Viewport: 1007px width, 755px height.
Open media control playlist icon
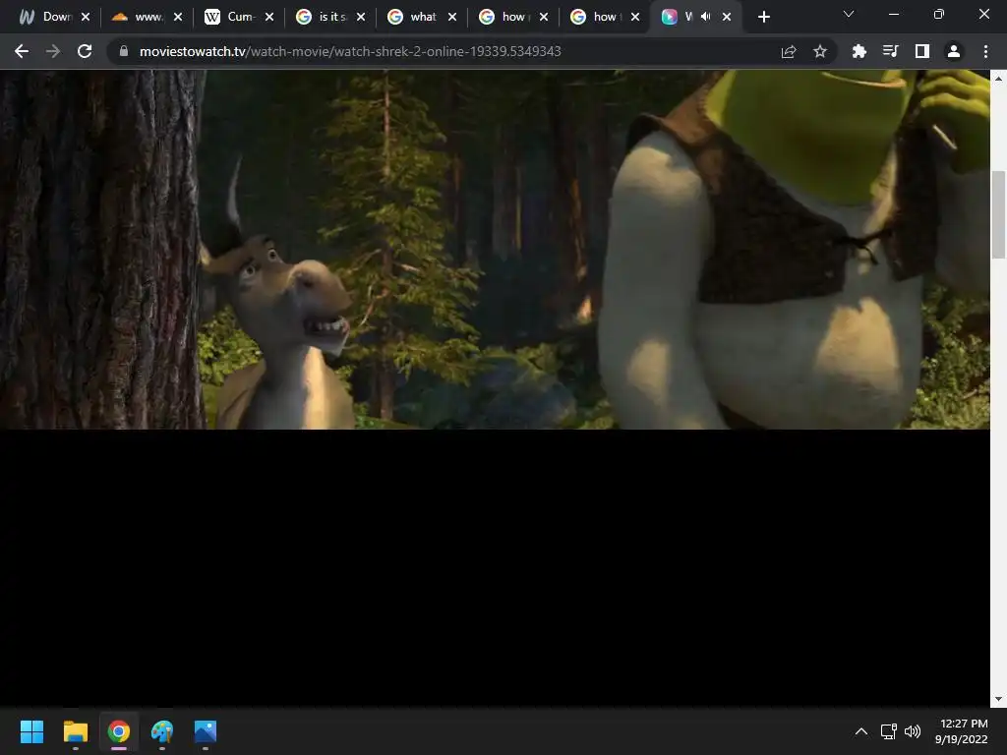click(x=890, y=51)
